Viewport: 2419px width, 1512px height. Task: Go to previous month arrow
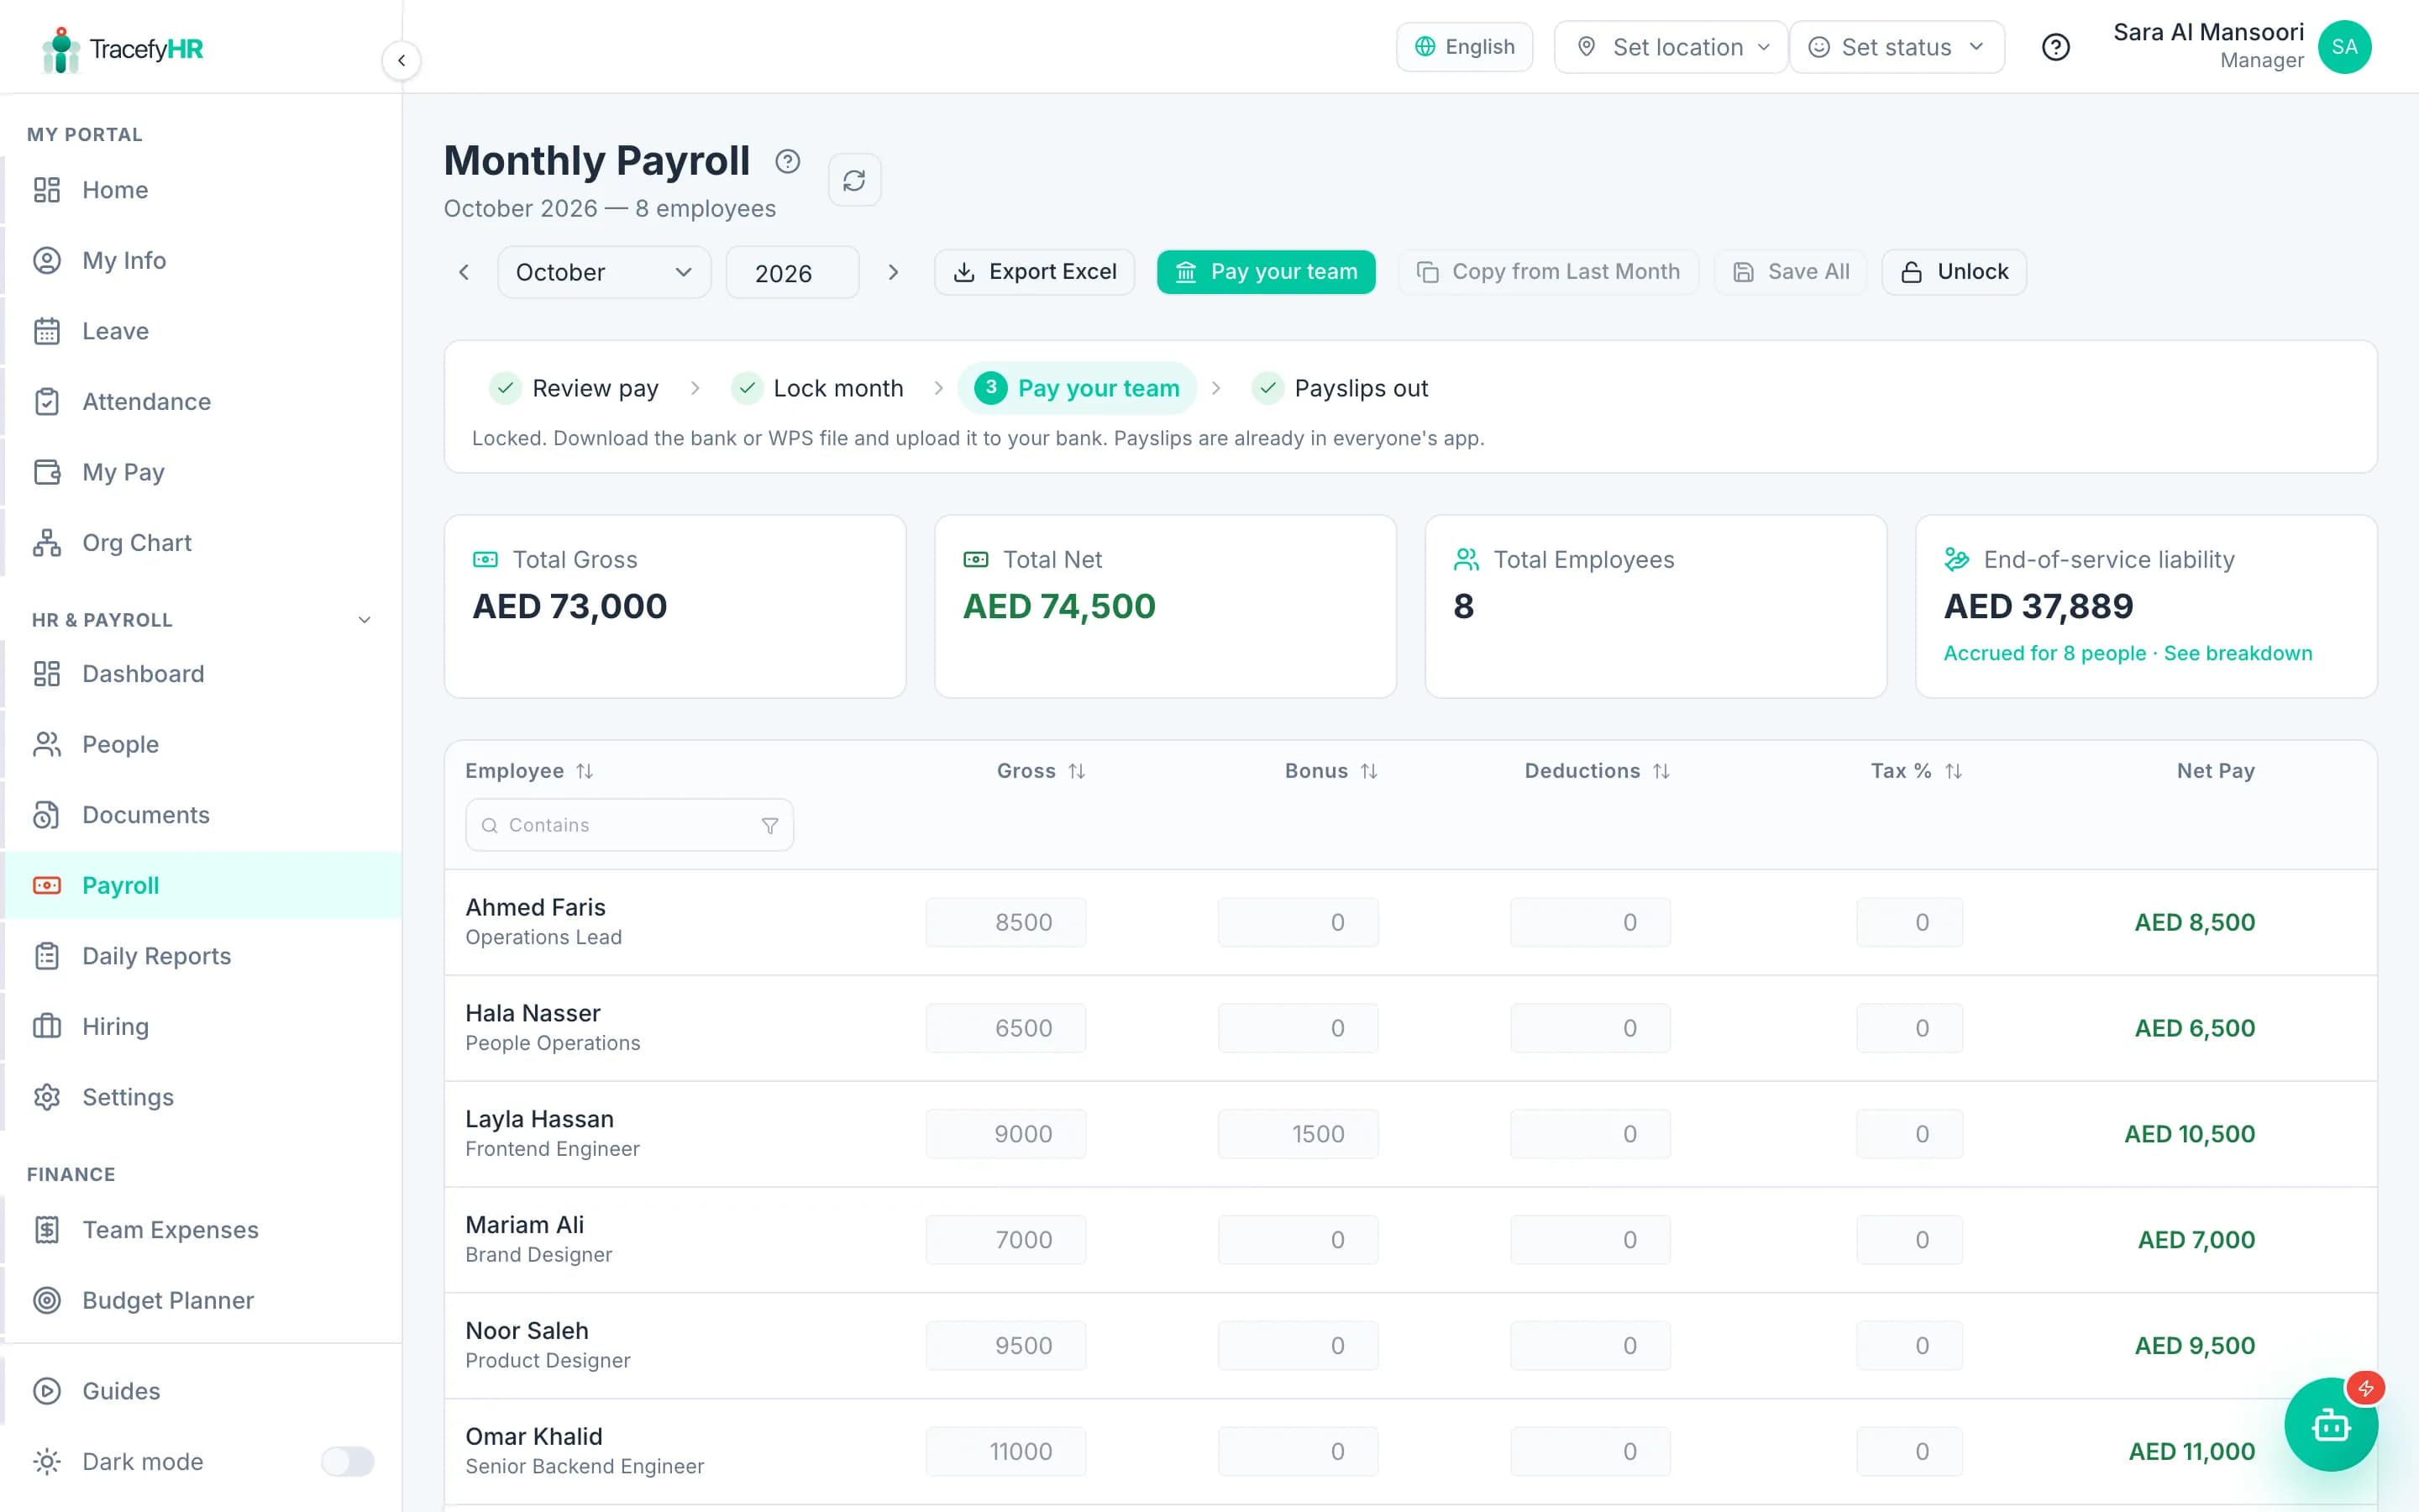coord(464,272)
